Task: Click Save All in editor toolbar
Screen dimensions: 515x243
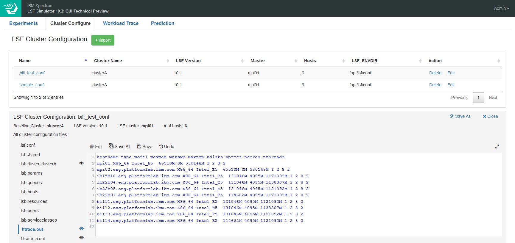Action: click(x=119, y=146)
